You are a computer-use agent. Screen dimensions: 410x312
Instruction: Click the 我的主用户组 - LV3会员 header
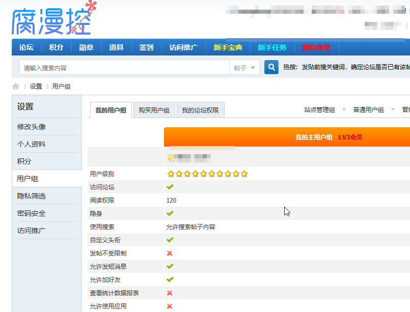click(329, 137)
